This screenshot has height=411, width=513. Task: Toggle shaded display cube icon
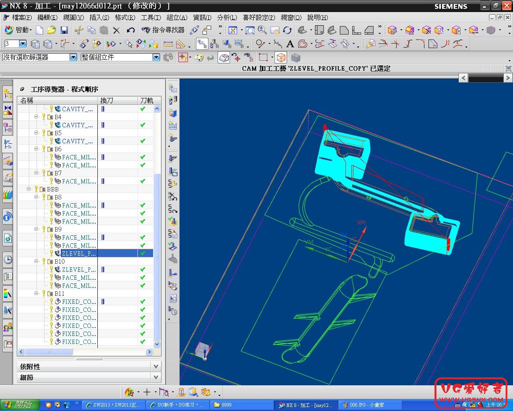[295, 57]
